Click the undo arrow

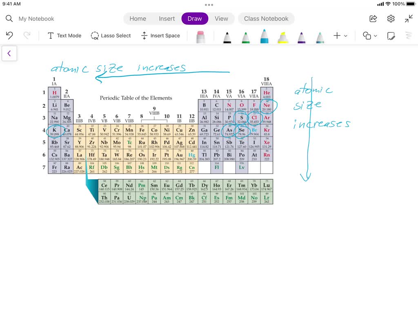pyautogui.click(x=9, y=35)
